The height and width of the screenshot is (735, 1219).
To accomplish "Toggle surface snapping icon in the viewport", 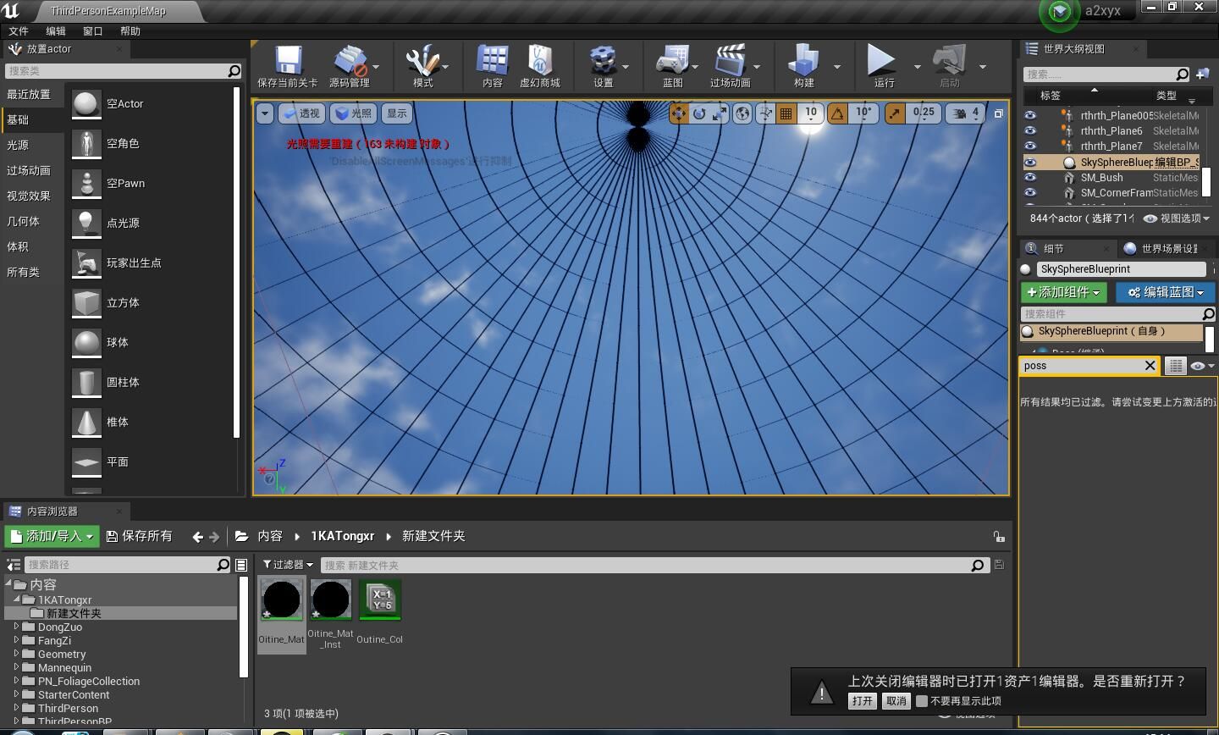I will tap(765, 113).
